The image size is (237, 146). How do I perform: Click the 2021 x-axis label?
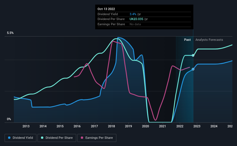click(163, 126)
